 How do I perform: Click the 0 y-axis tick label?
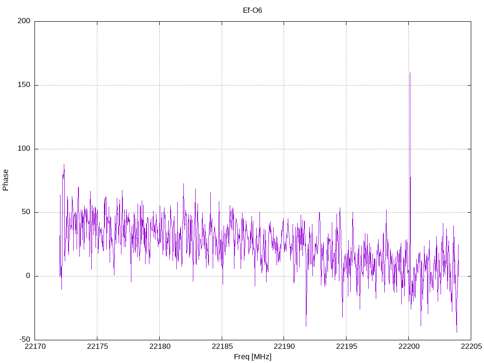(28, 276)
